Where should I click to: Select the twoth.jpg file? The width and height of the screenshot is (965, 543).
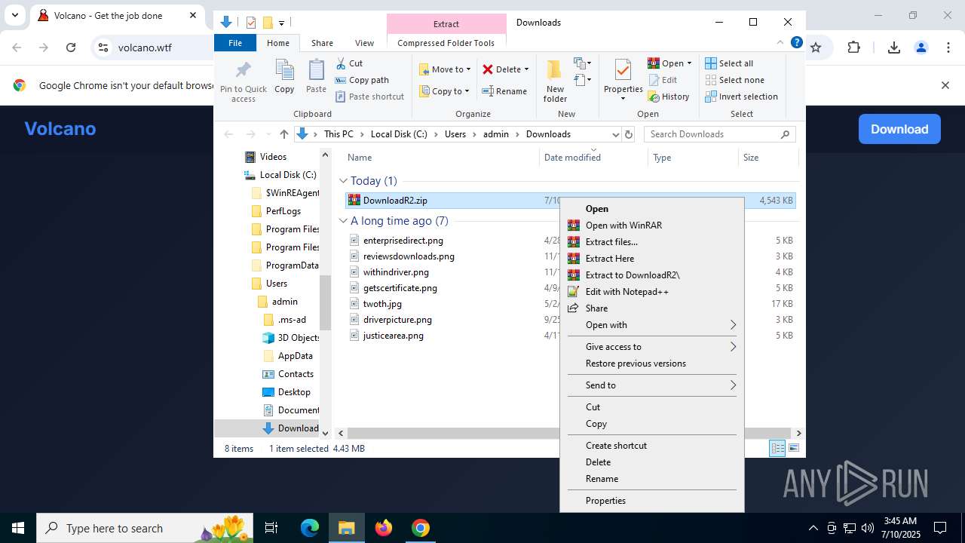[382, 304]
